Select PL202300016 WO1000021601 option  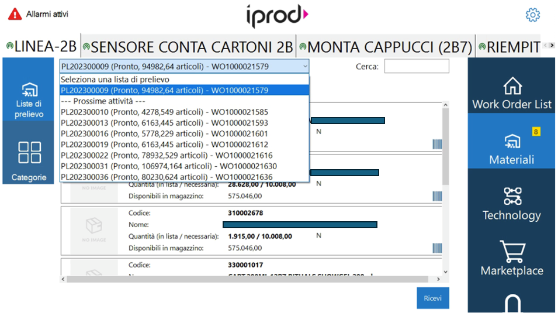point(184,133)
